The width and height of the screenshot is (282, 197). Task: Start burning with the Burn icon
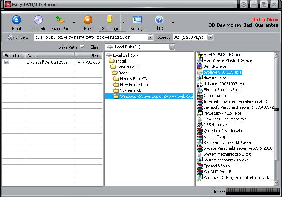pos(88,20)
